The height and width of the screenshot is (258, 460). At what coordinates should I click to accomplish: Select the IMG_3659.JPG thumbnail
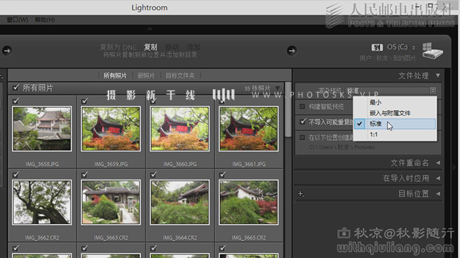pos(111,129)
